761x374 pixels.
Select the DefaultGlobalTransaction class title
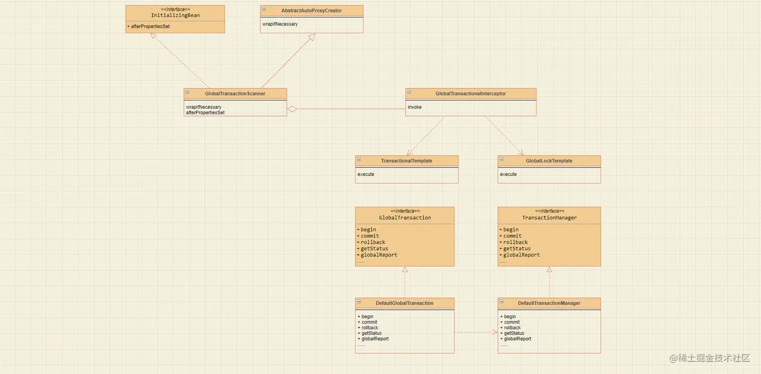point(405,303)
